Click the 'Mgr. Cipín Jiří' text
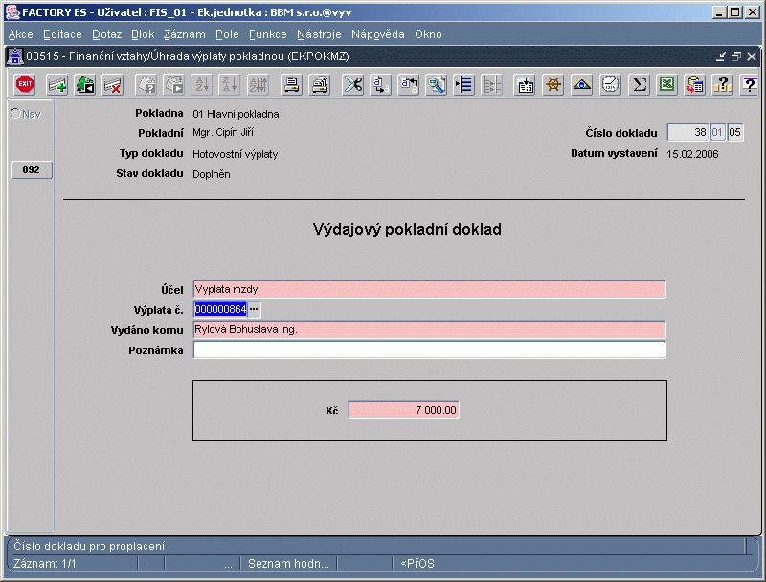Screen dimensions: 766x582 pos(223,133)
